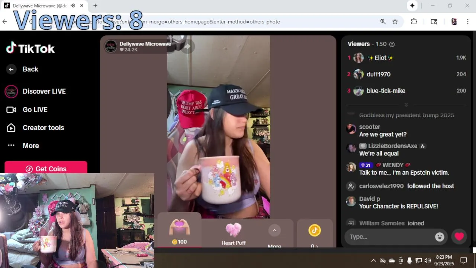Open Windows notification center
Viewport: 476px width, 268px height.
point(464,260)
